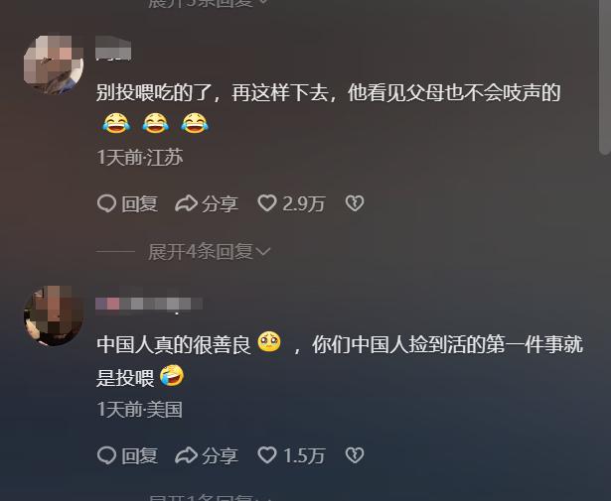Reply to the 美国 comment
The height and width of the screenshot is (501, 611).
[x=127, y=455]
